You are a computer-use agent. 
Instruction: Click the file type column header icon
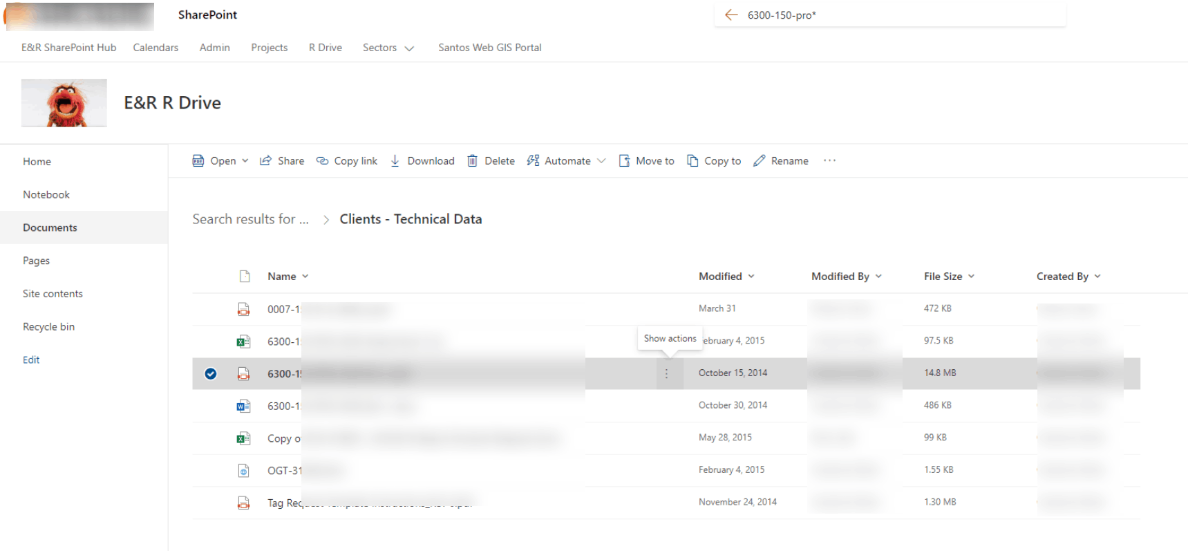[245, 277]
